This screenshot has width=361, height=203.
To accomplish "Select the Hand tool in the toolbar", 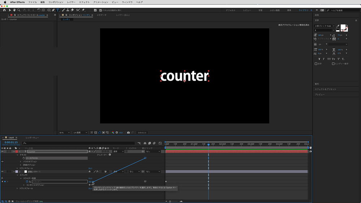I will tap(14, 10).
